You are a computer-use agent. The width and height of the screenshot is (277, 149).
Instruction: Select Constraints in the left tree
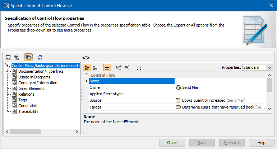pos(28,106)
